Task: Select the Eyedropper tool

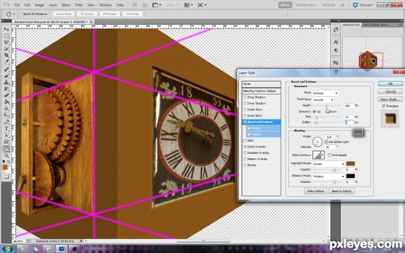Action: (x=6, y=61)
